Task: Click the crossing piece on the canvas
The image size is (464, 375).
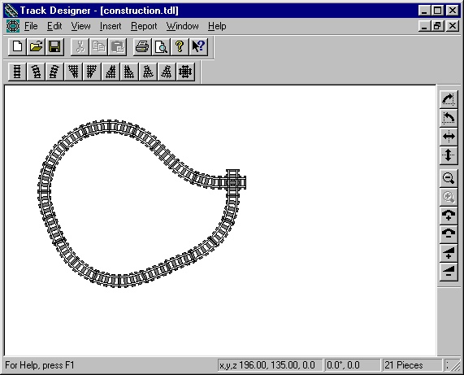Action: [233, 182]
